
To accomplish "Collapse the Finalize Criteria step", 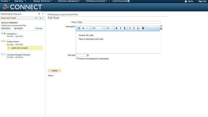I will (x=2, y=41).
